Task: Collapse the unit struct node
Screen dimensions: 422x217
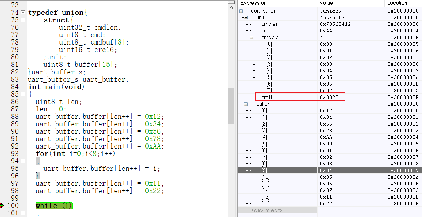Action: (x=246, y=18)
